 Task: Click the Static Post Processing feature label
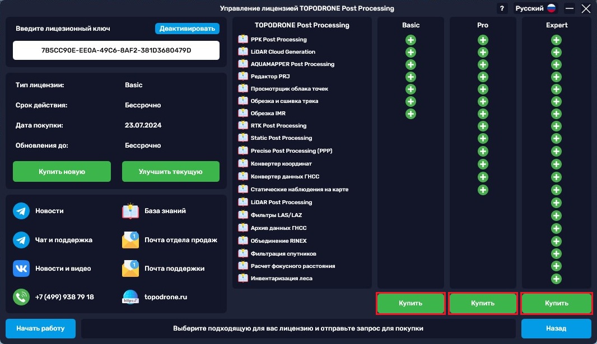tap(281, 138)
